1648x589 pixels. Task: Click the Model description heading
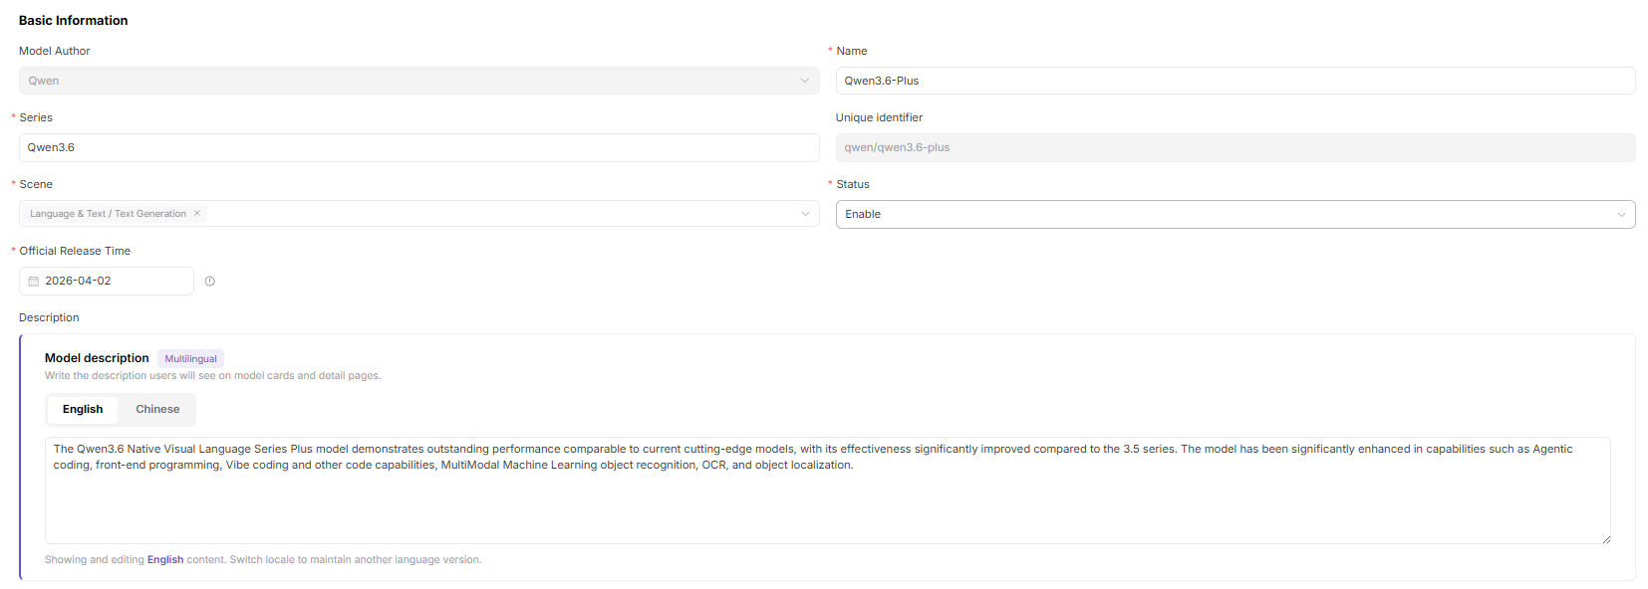click(97, 358)
